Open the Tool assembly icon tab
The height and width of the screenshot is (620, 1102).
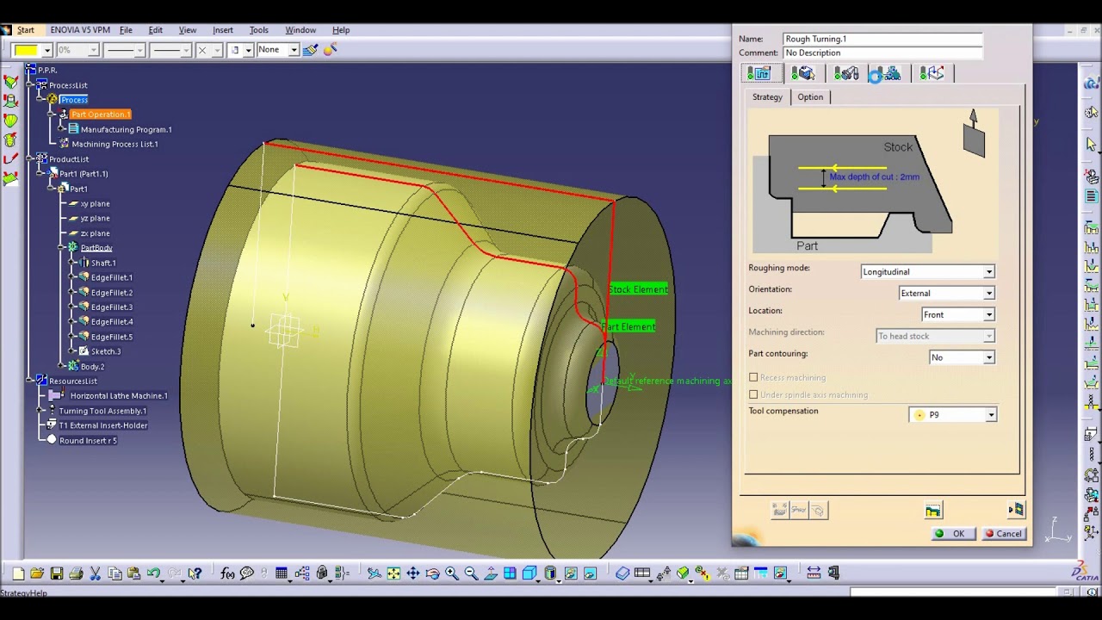click(x=846, y=74)
